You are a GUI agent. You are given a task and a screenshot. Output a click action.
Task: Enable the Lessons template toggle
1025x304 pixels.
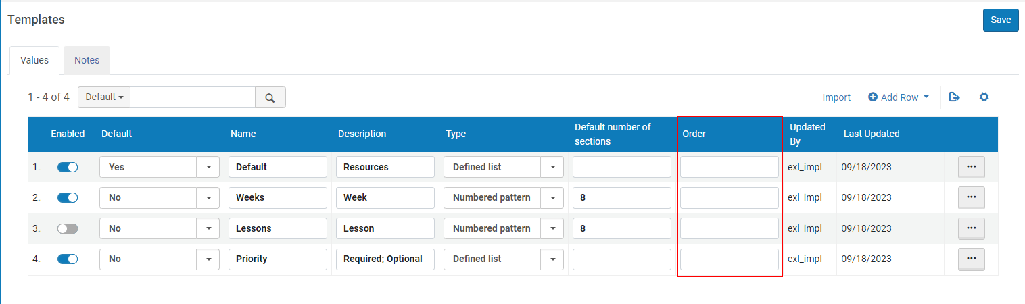(x=68, y=229)
